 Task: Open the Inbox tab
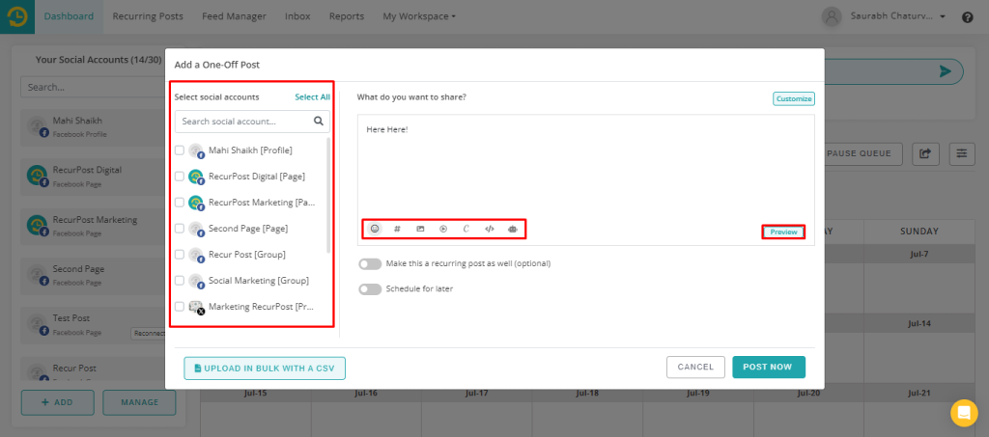pyautogui.click(x=297, y=17)
